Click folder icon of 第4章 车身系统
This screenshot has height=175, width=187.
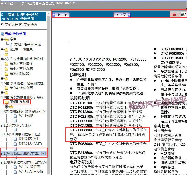(7, 69)
